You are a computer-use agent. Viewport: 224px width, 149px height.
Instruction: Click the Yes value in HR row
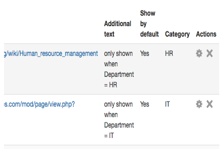pos(144,54)
